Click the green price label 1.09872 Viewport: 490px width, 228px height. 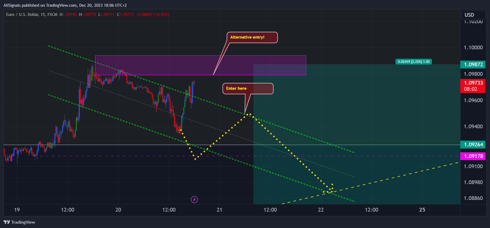[473, 64]
